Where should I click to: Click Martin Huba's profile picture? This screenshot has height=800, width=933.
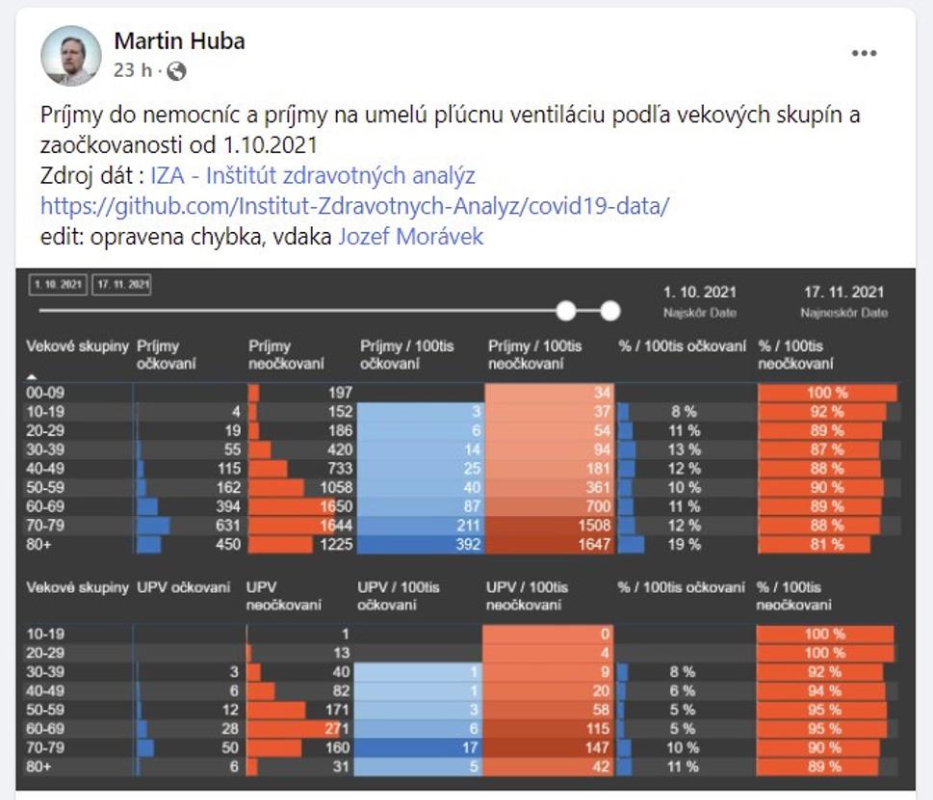pos(71,55)
